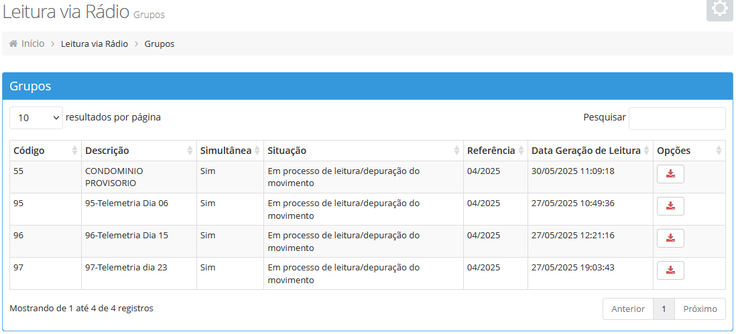Go to Início breadcrumb link
Image resolution: width=738 pixels, height=334 pixels.
pyautogui.click(x=33, y=44)
